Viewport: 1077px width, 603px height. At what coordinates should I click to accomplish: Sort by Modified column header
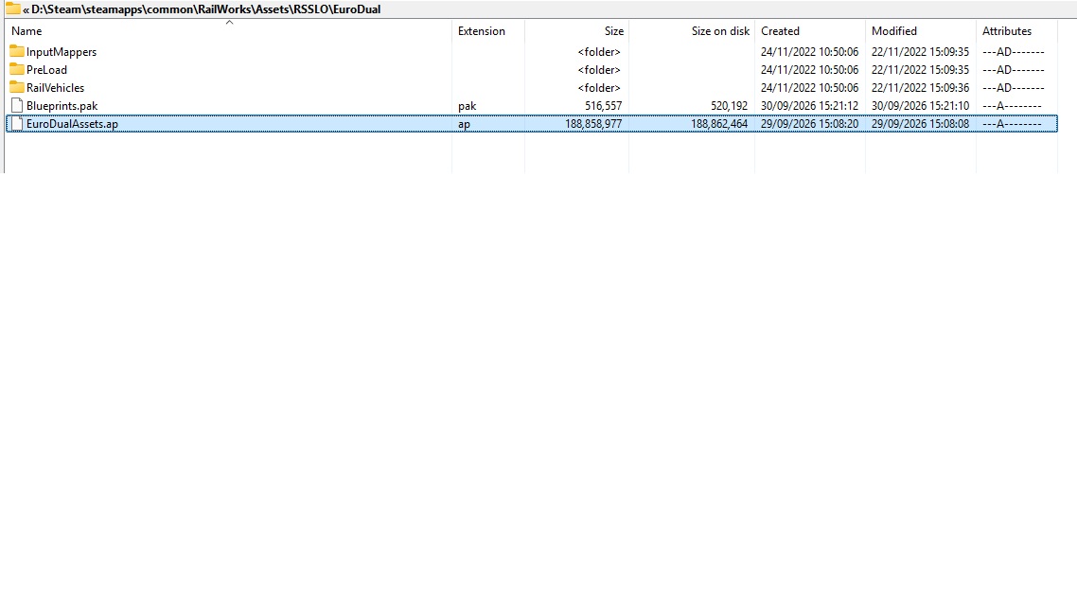(894, 31)
